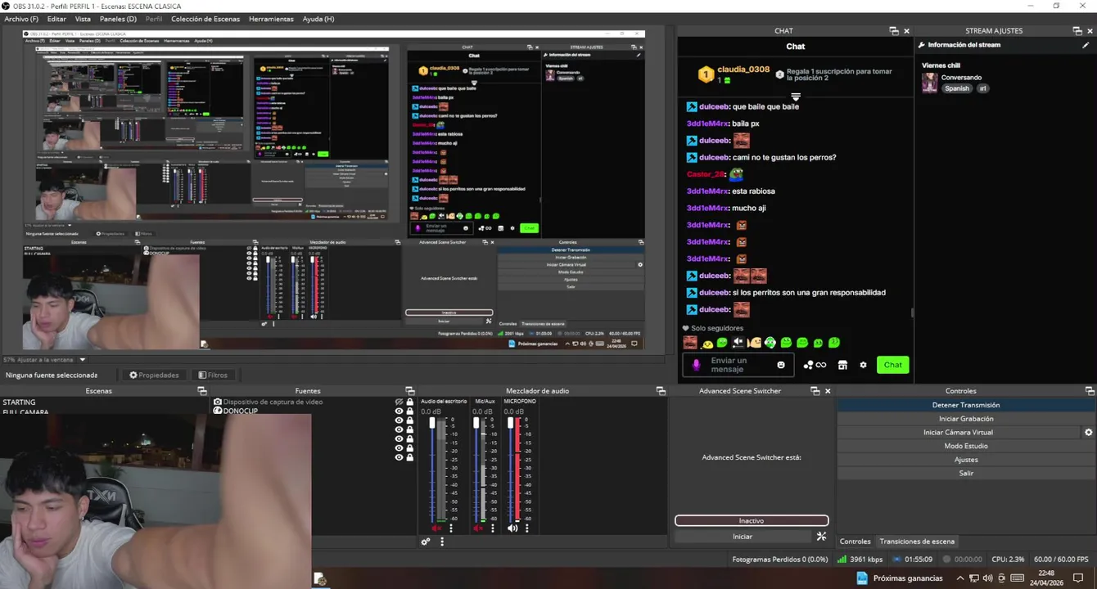
Task: Open source Filtros button
Action: coord(213,375)
